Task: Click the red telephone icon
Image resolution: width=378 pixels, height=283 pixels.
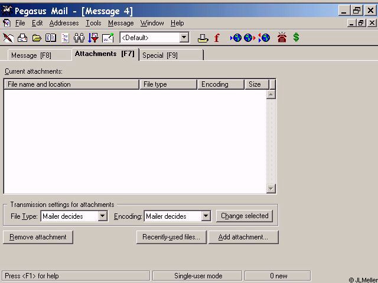Action: [282, 37]
